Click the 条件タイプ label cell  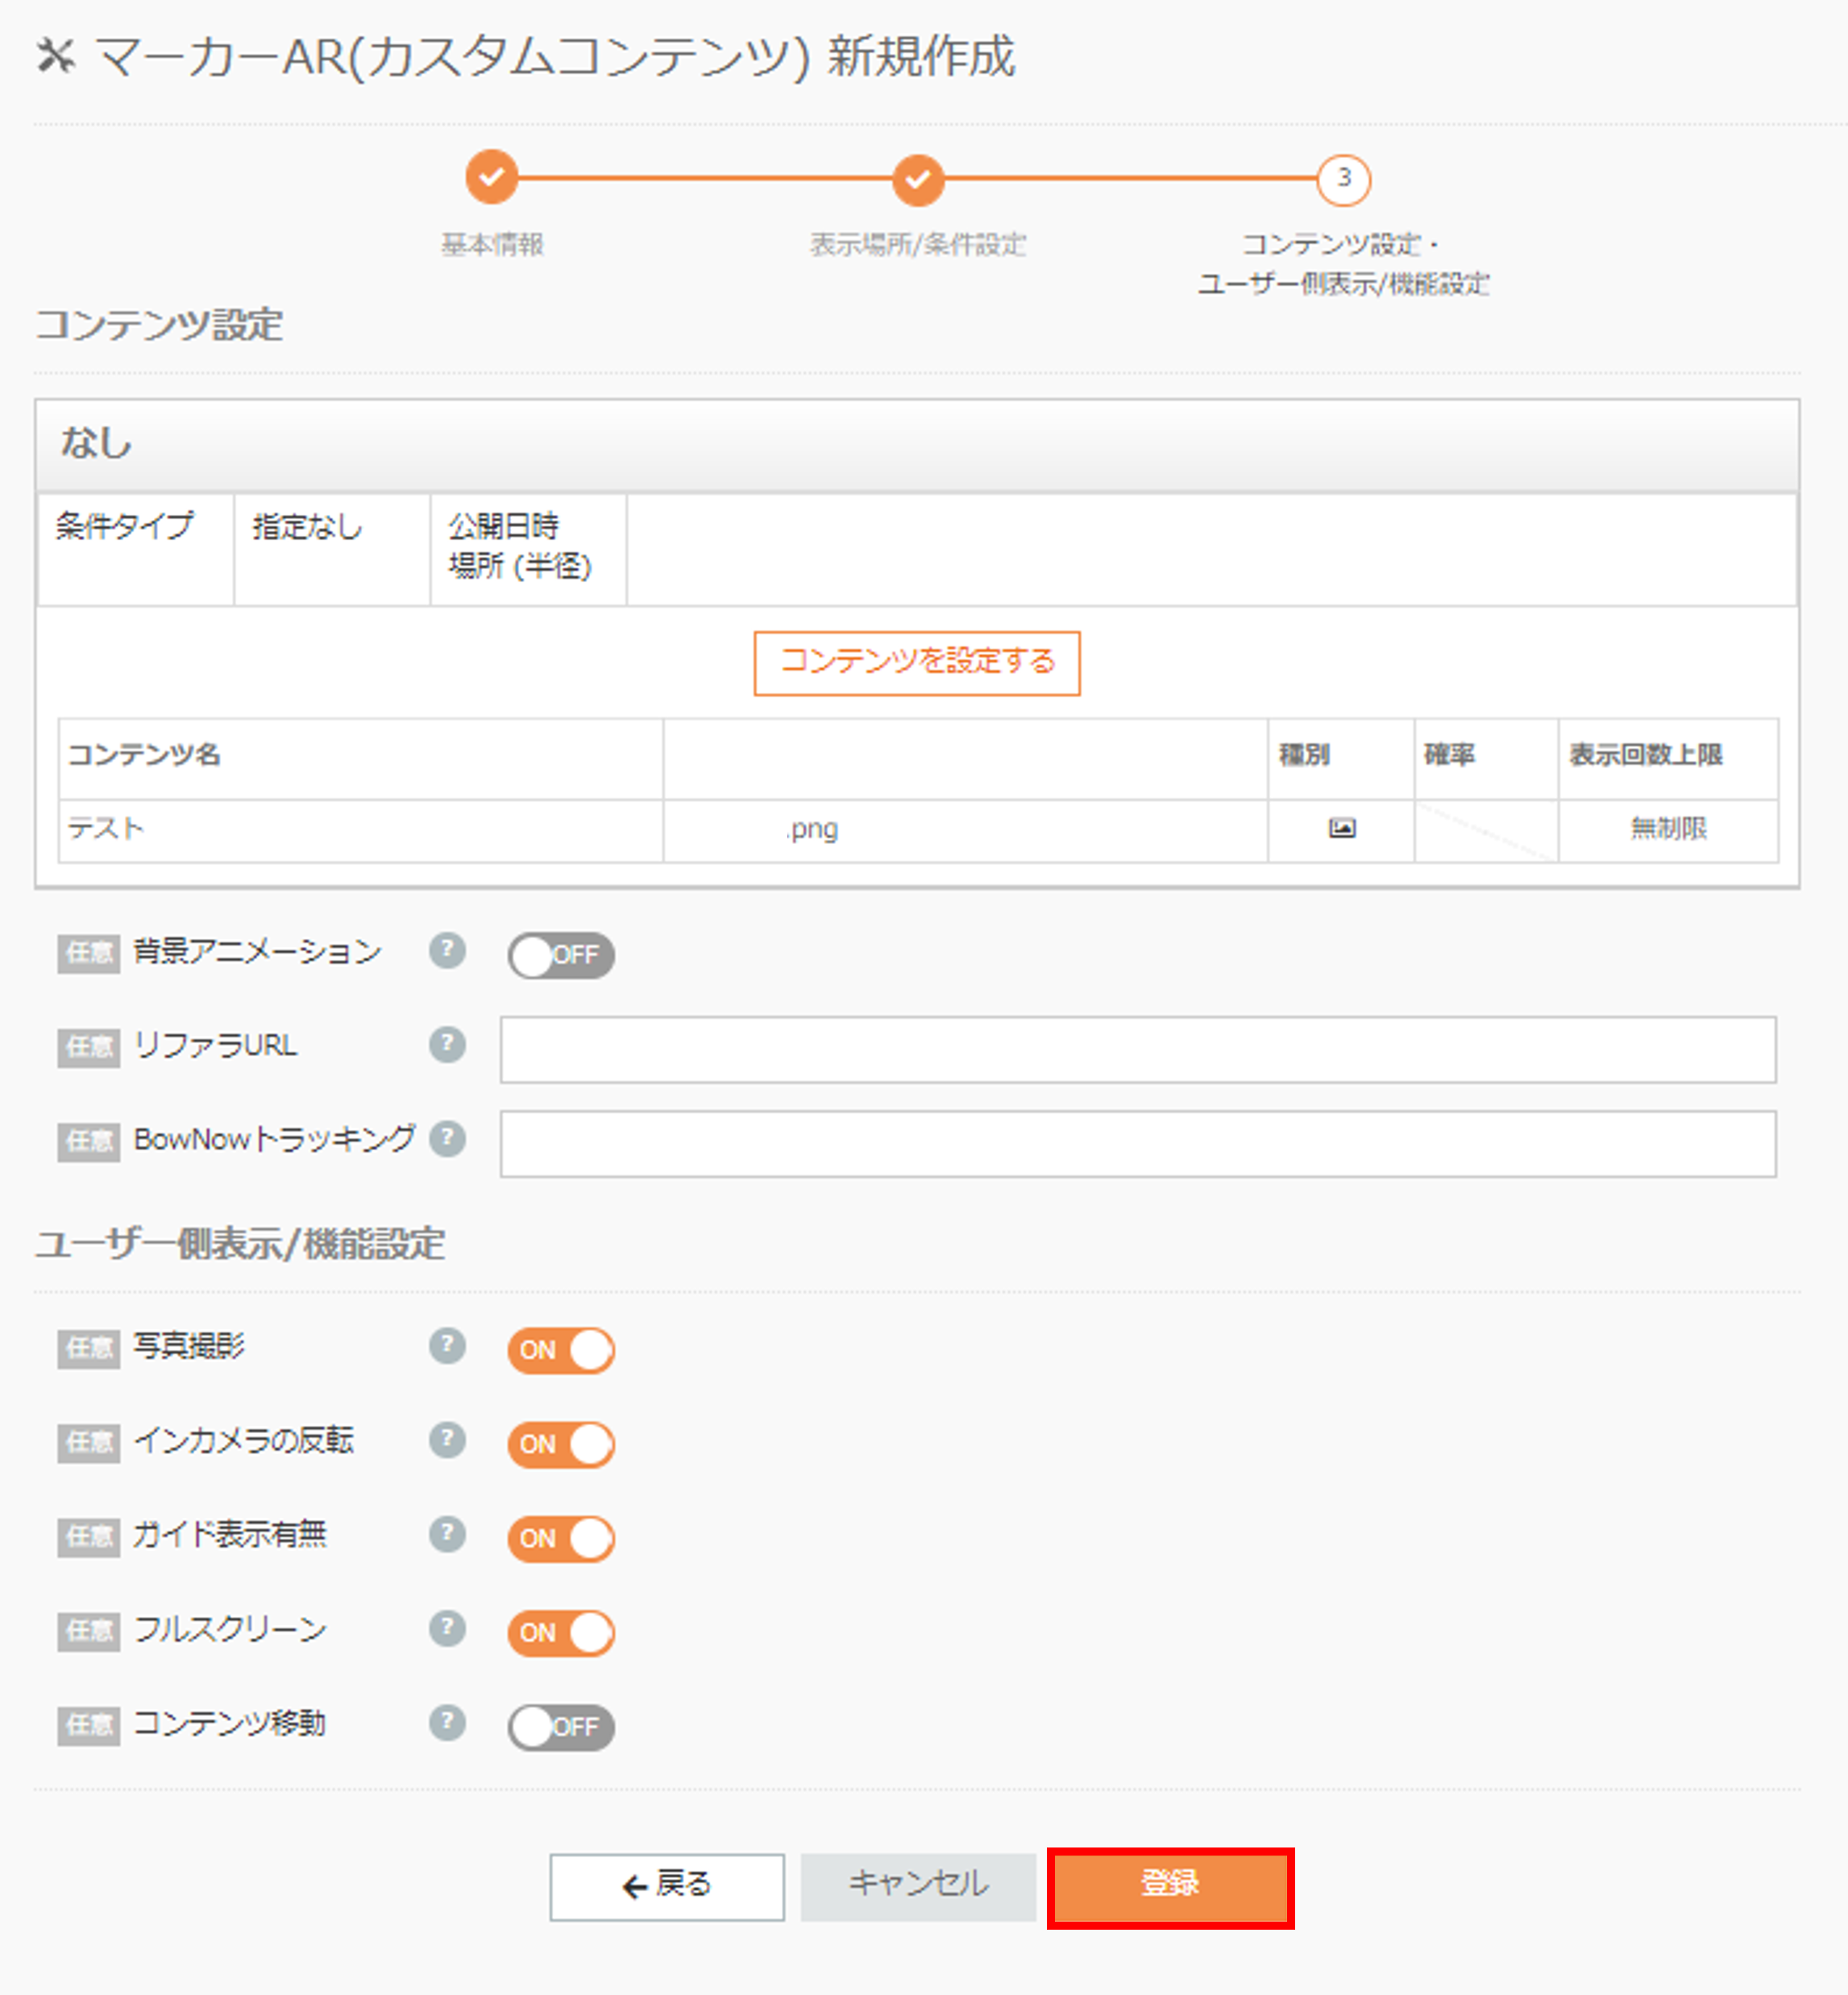coord(136,549)
